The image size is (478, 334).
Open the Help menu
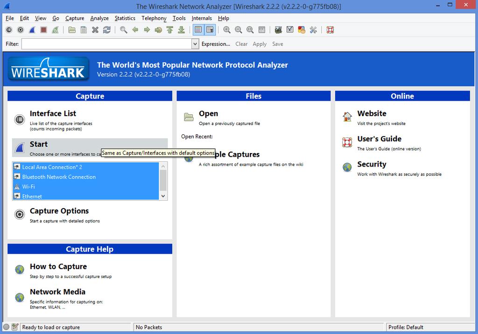point(224,18)
